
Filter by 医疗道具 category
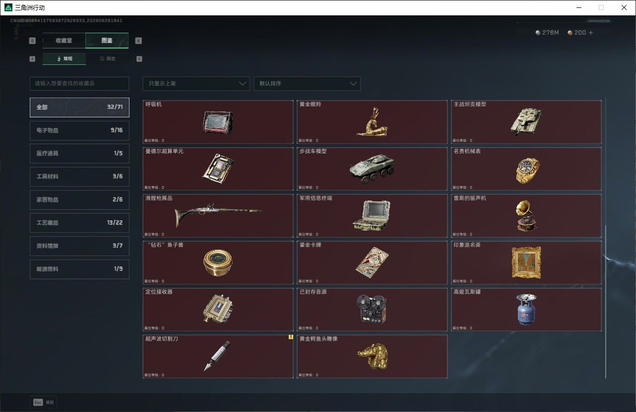[79, 154]
